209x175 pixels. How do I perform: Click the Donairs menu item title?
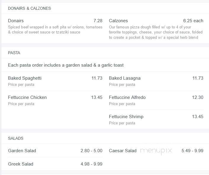click(16, 21)
